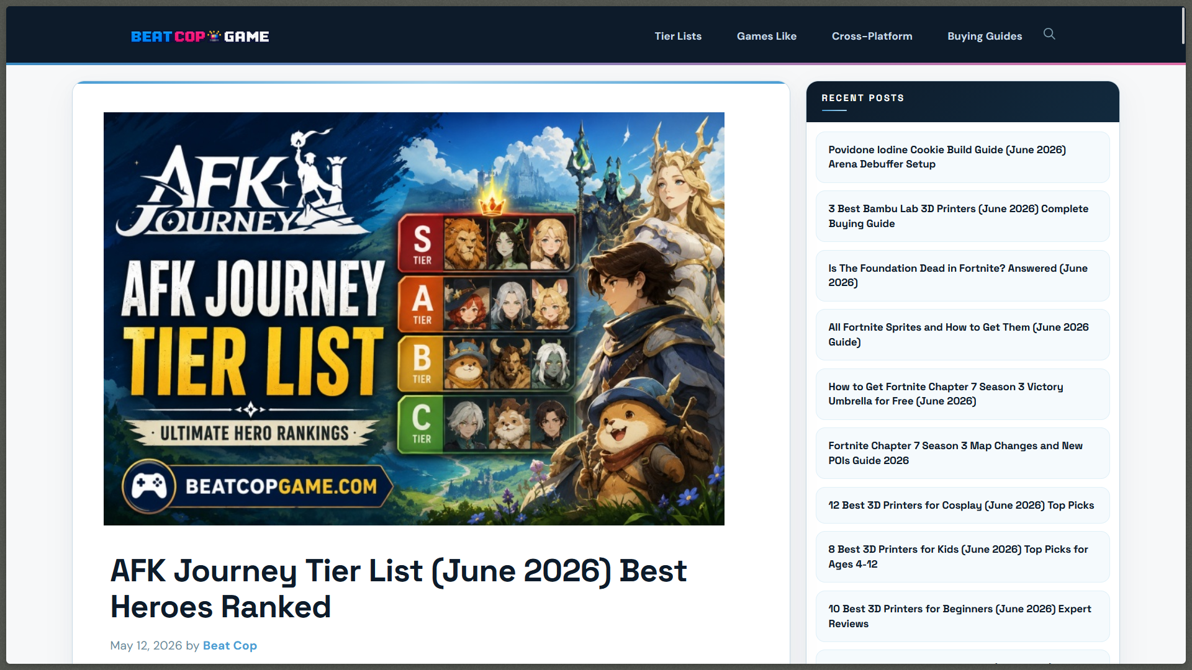This screenshot has height=670, width=1192.
Task: Open the AFK Journey tier list featured image
Action: [414, 319]
